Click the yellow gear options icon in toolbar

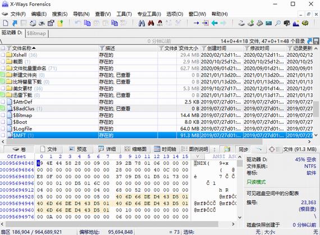pos(305,23)
